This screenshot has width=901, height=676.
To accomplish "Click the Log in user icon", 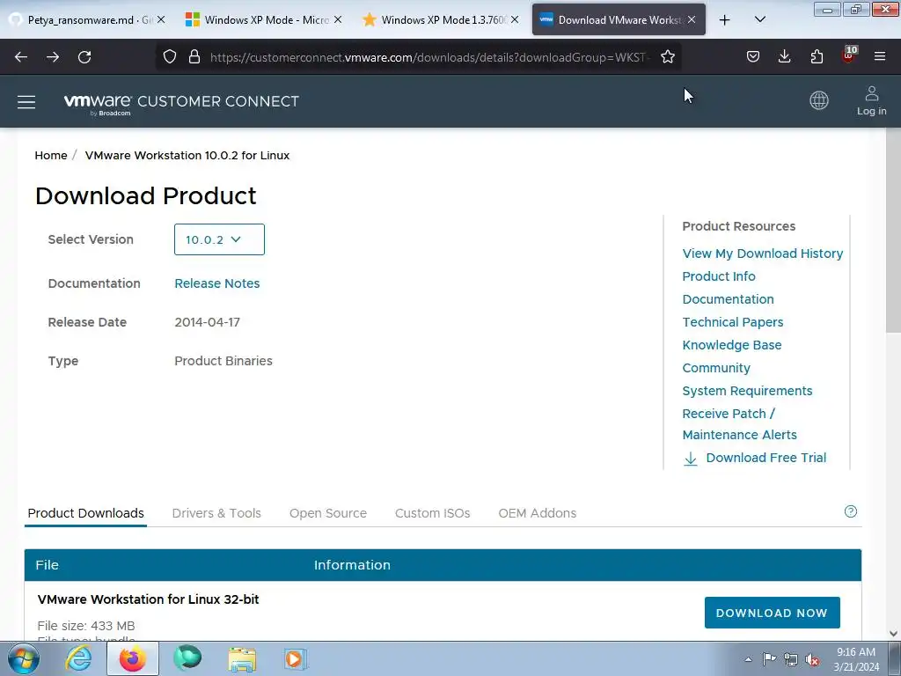I will pyautogui.click(x=872, y=100).
